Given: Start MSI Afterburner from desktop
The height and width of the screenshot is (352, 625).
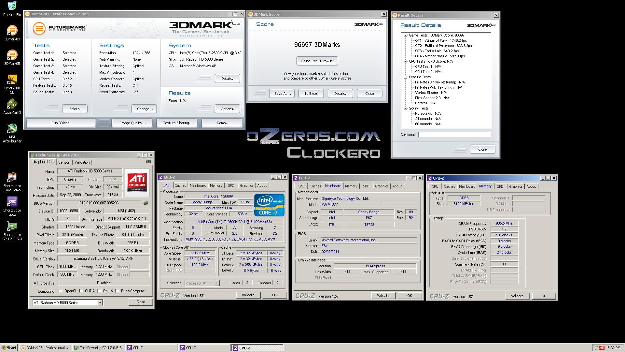Looking at the screenshot, I should (x=12, y=133).
